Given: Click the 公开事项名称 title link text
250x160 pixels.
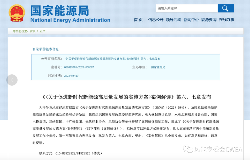Looking at the screenshot, I should point(112,59).
